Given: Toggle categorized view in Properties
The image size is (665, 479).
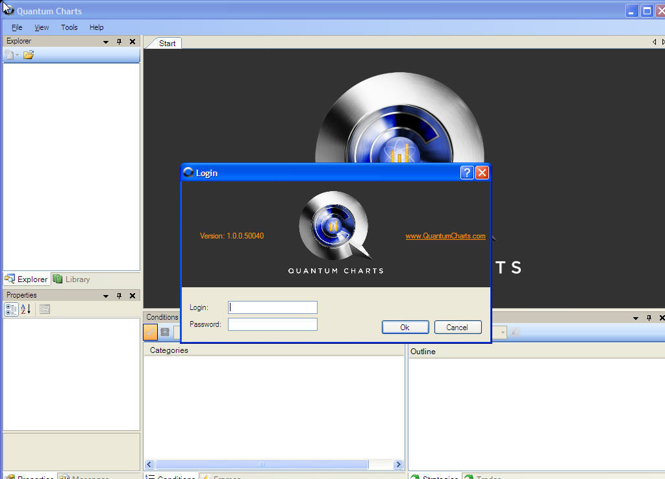Looking at the screenshot, I should pos(11,309).
